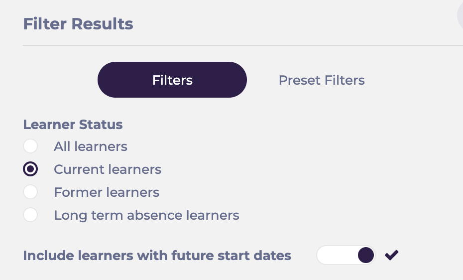The height and width of the screenshot is (280, 463).
Task: Click the round button in top-right corner
Action: tap(460, 15)
